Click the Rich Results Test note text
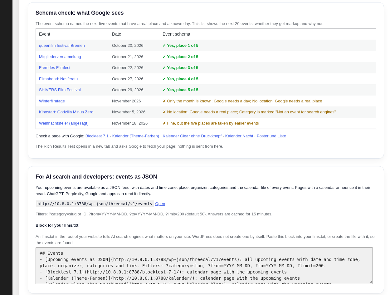The image size is (390, 295). click(129, 146)
